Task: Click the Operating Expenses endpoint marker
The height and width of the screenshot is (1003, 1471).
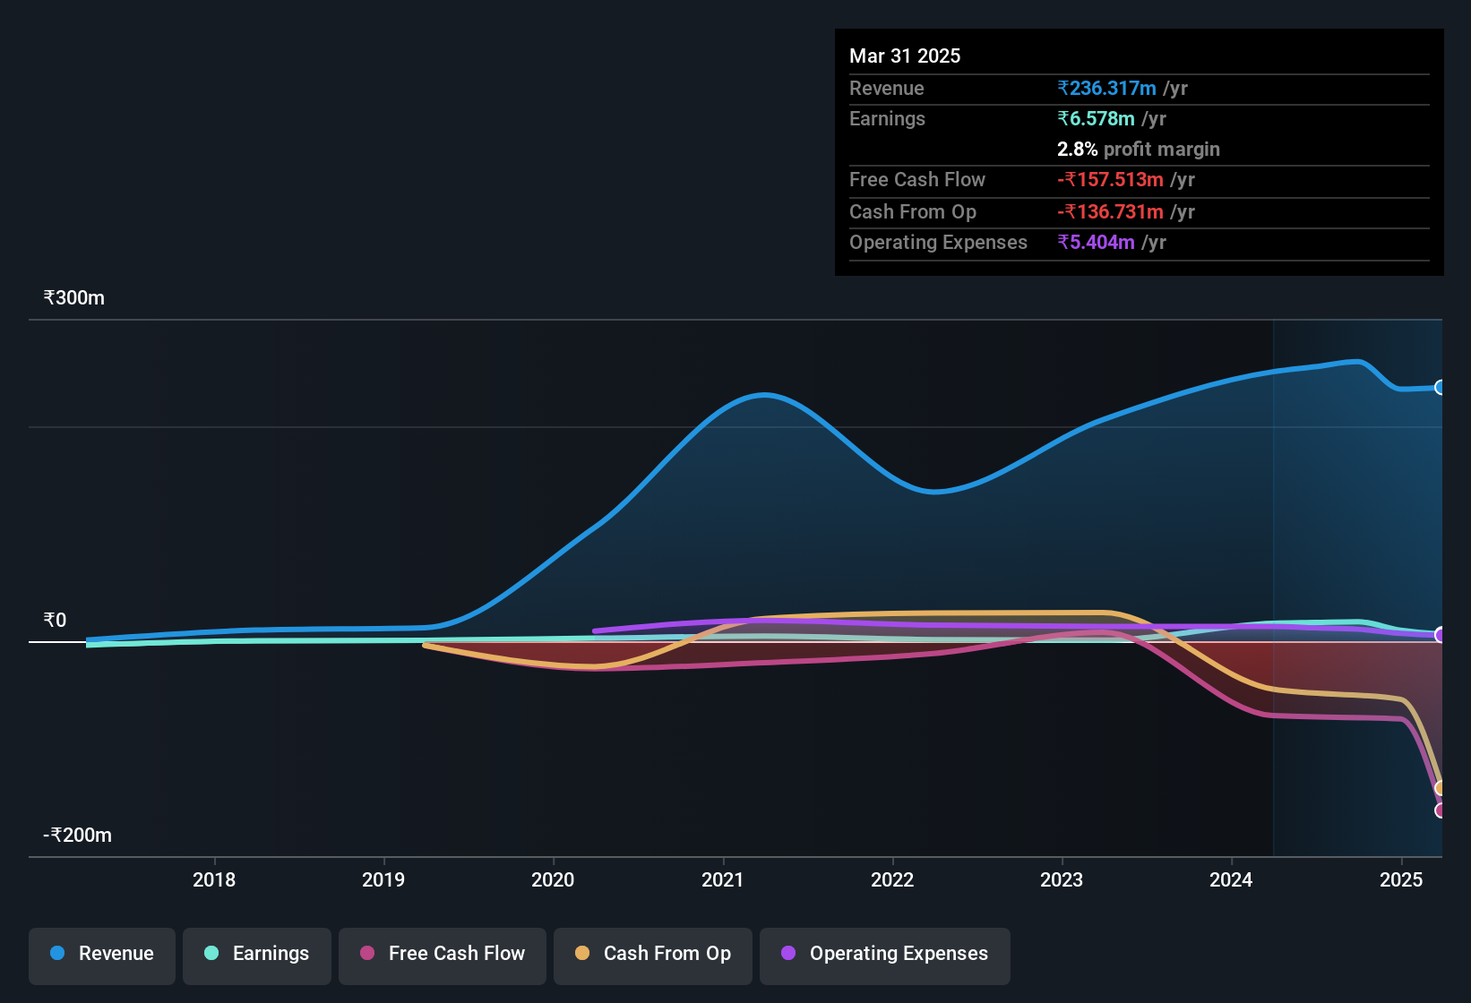Action: pyautogui.click(x=1441, y=635)
